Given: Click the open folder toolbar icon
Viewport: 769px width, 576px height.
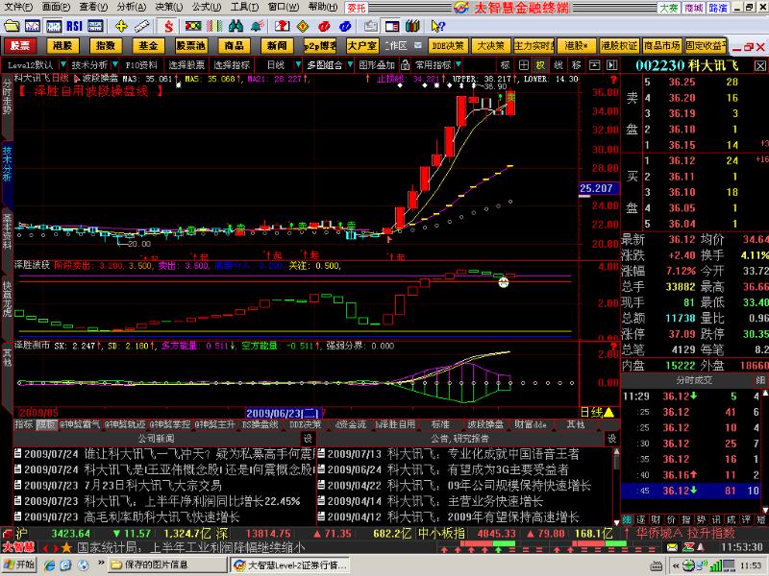Looking at the screenshot, I should point(12,26).
